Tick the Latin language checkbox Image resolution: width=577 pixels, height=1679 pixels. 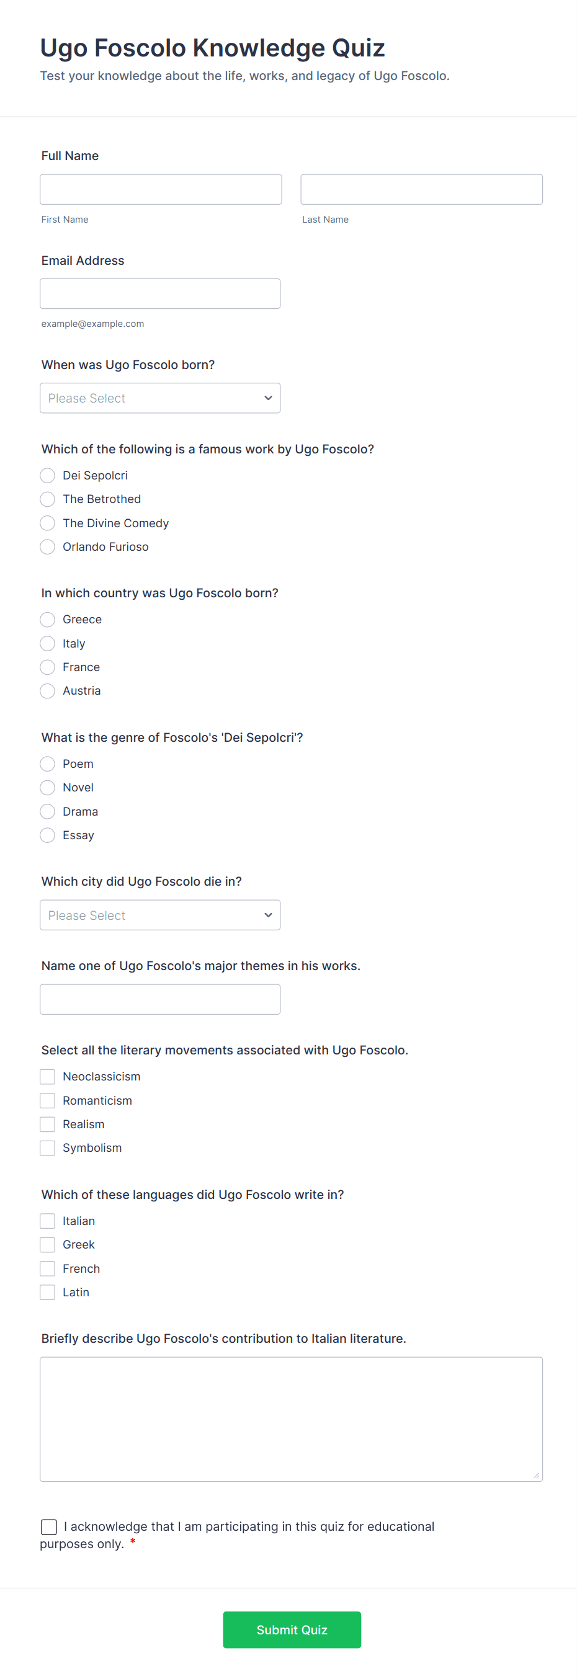point(48,1292)
